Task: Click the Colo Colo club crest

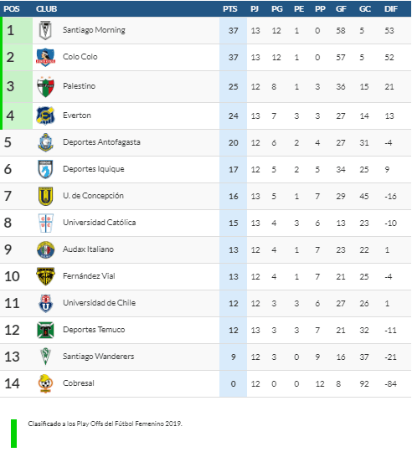Action: (45, 58)
